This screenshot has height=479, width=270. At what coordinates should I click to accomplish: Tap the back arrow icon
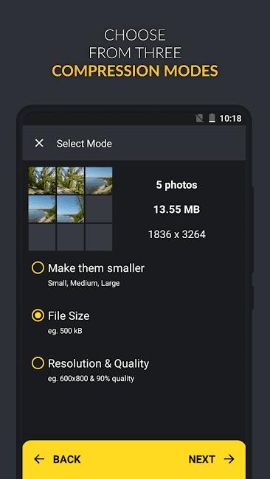(x=39, y=459)
